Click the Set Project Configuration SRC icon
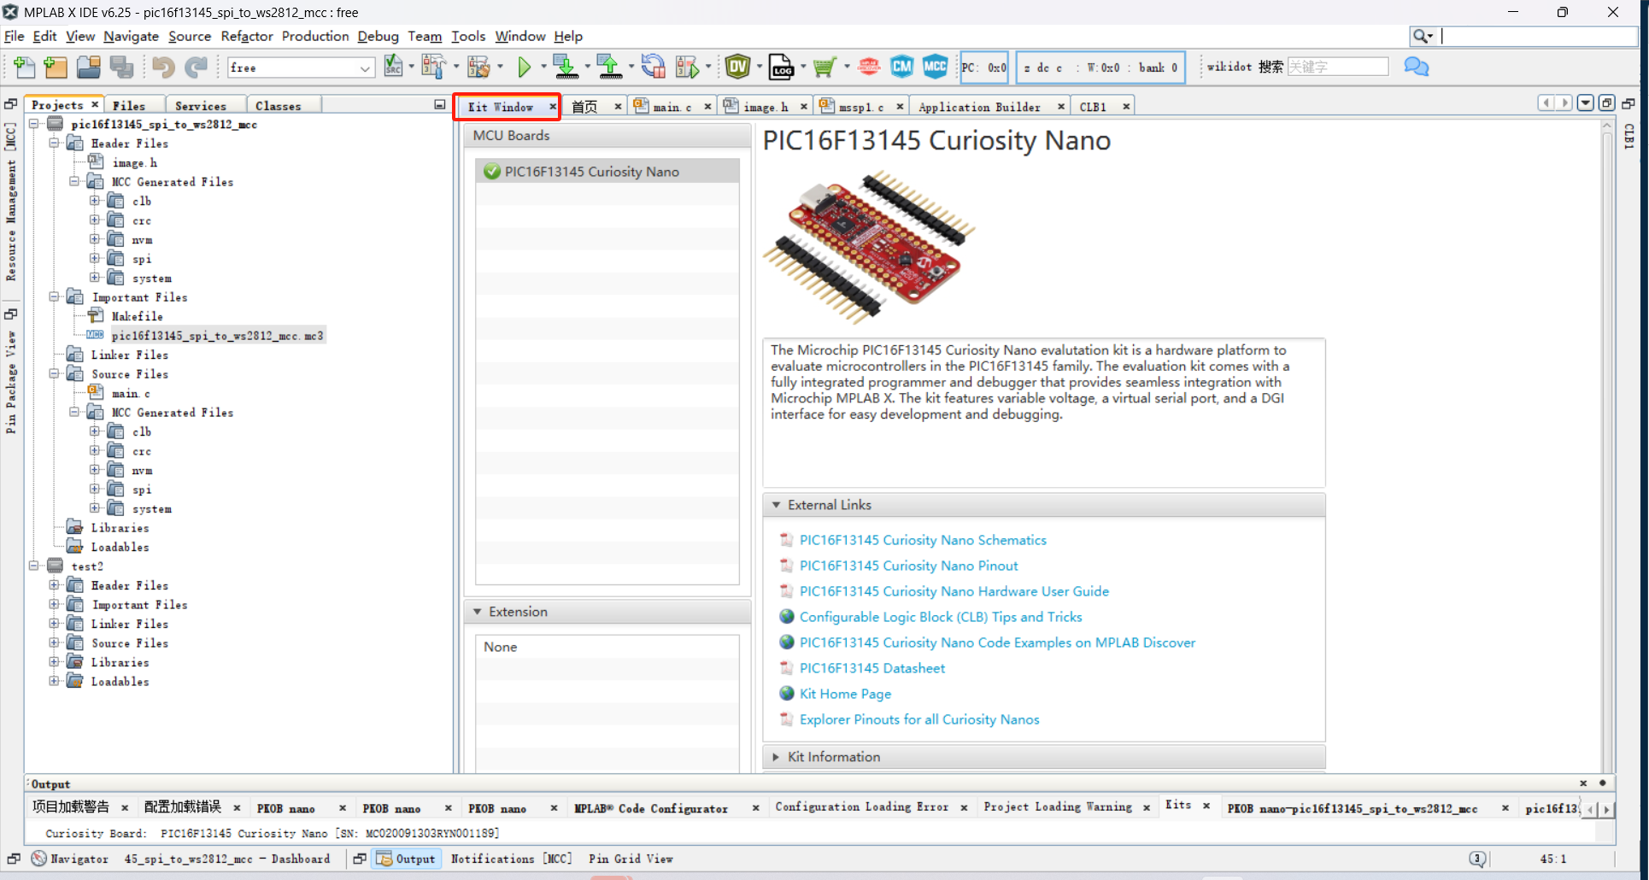 tap(393, 66)
